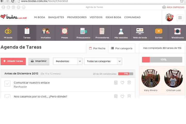Click the Facebook social icon
The width and height of the screenshot is (186, 124).
[x=3, y=7]
